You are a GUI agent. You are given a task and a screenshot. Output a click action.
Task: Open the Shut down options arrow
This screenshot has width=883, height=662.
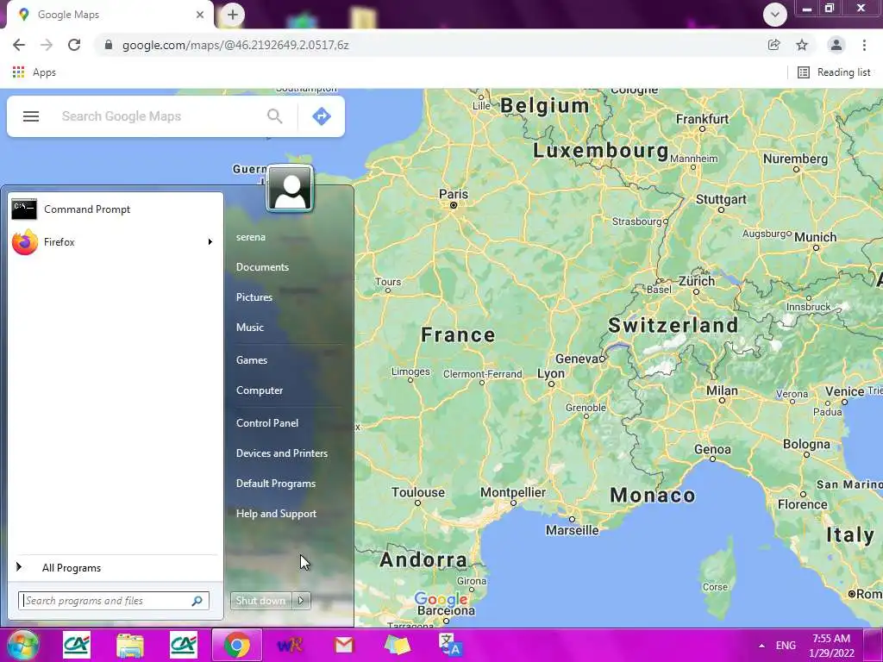click(x=301, y=601)
